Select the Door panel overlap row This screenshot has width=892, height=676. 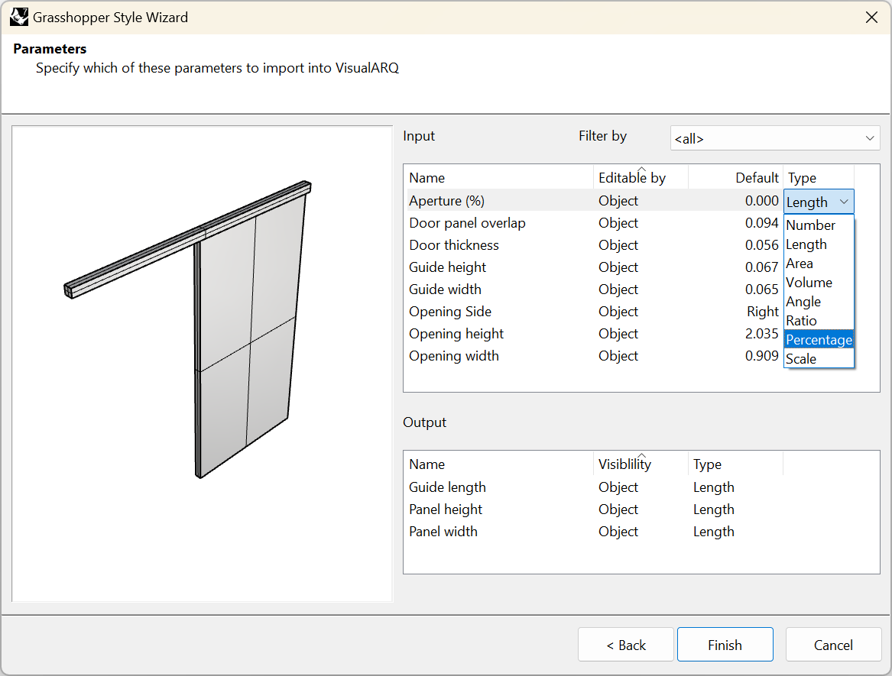click(594, 223)
